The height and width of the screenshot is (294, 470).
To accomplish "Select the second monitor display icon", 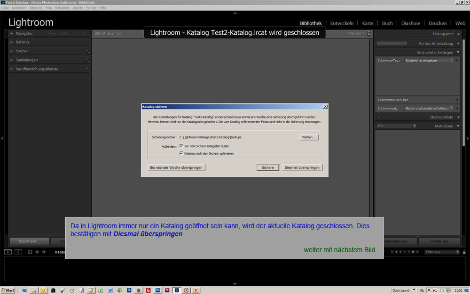I will coord(18,252).
